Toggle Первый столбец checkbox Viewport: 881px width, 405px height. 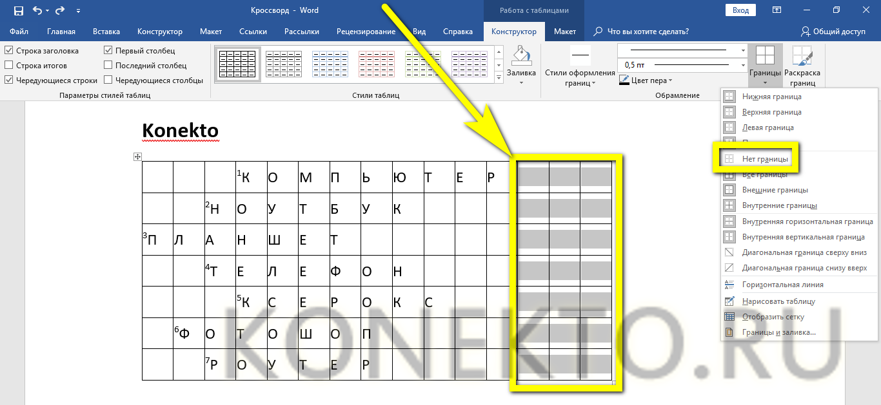coord(140,51)
